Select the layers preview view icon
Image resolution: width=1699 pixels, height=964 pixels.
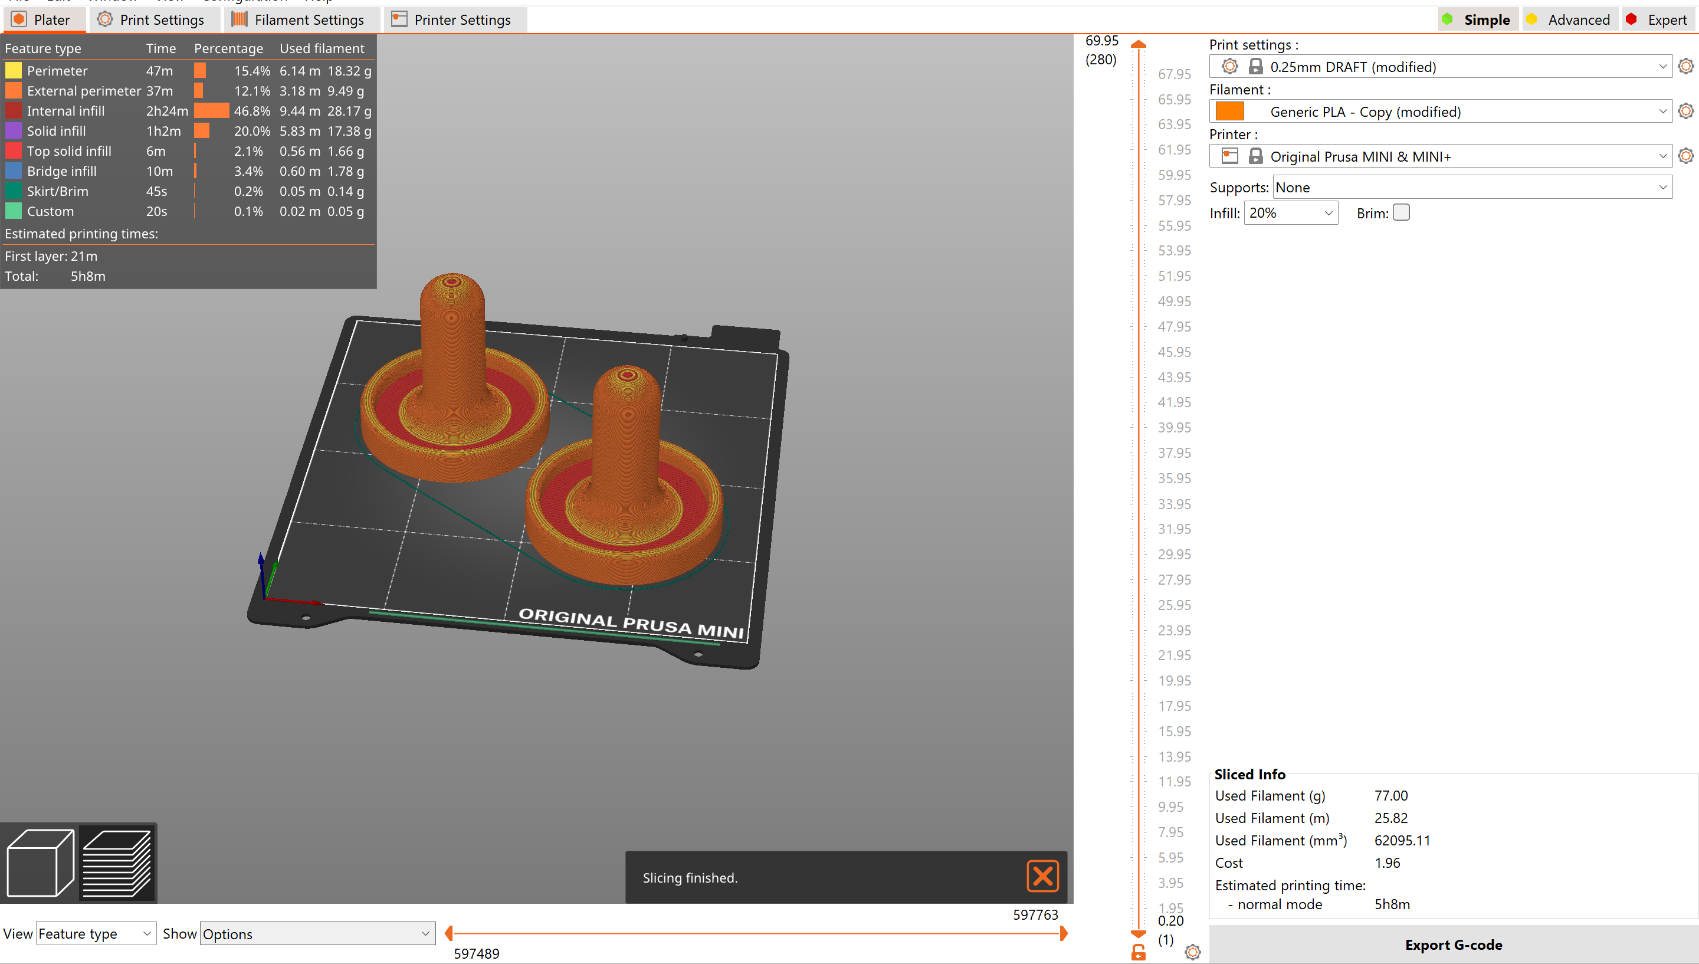[117, 863]
